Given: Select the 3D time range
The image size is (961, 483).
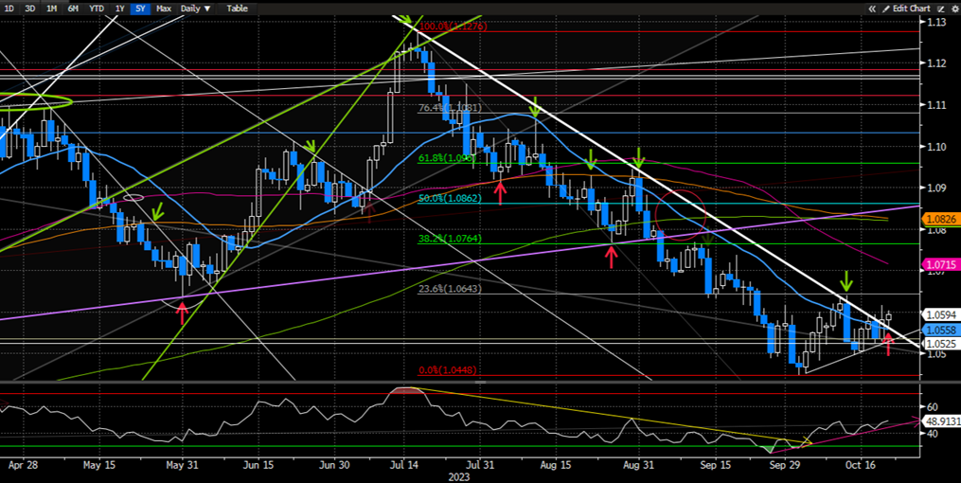Looking at the screenshot, I should [30, 9].
